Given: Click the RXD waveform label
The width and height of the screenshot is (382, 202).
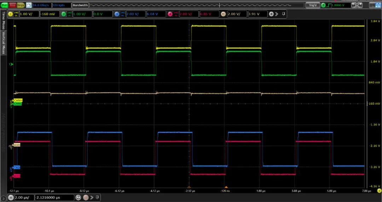Looking at the screenshot, I should 17,176.
